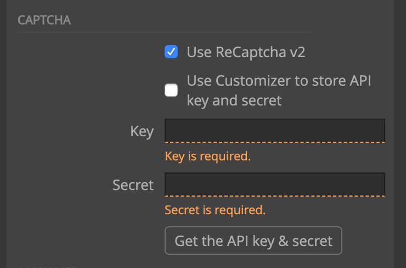Click the empty white box beside Customizer option
The width and height of the screenshot is (406, 268).
pyautogui.click(x=171, y=90)
